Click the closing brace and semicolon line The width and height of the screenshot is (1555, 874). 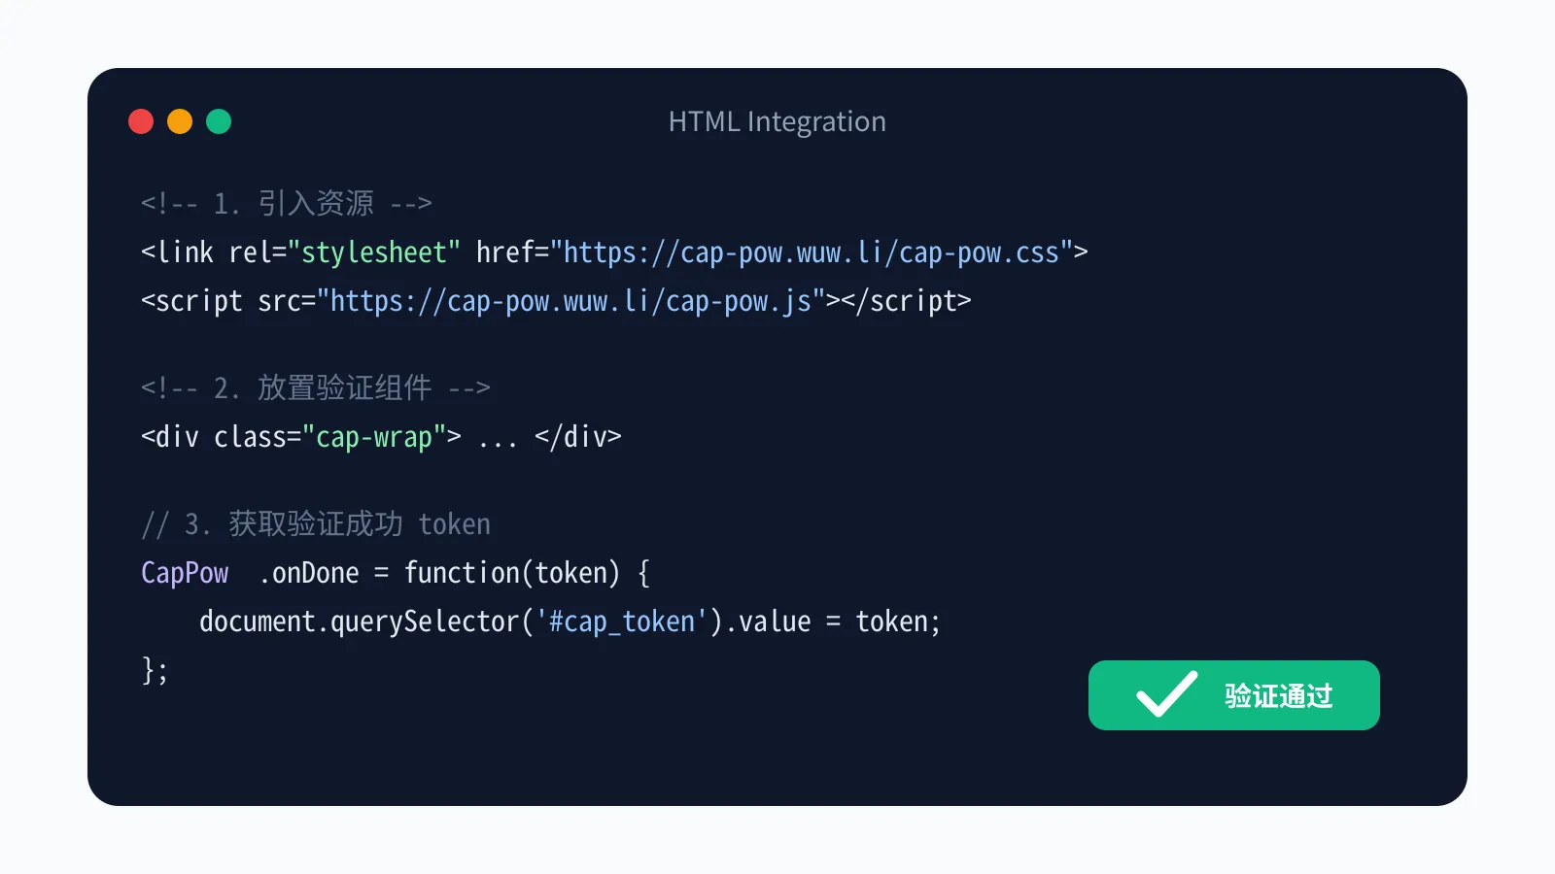pyautogui.click(x=155, y=670)
